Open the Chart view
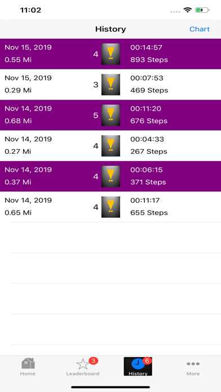 tap(200, 29)
